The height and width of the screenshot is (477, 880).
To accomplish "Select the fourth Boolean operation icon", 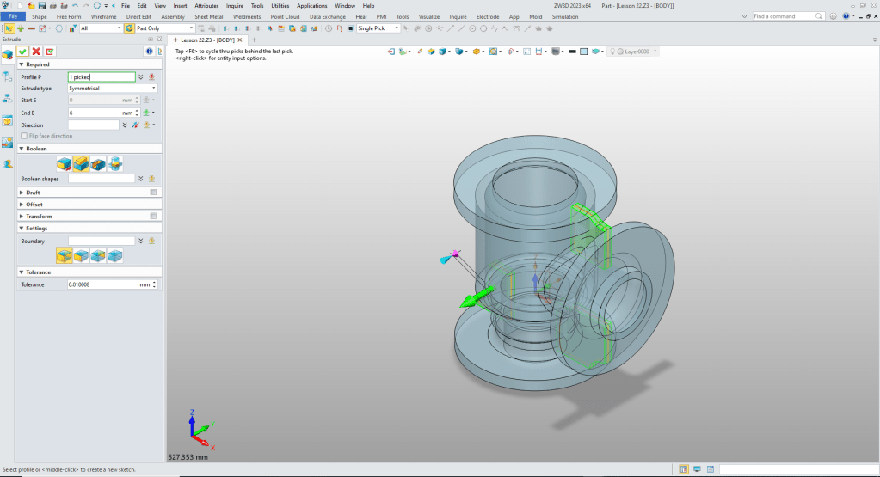I will point(115,163).
